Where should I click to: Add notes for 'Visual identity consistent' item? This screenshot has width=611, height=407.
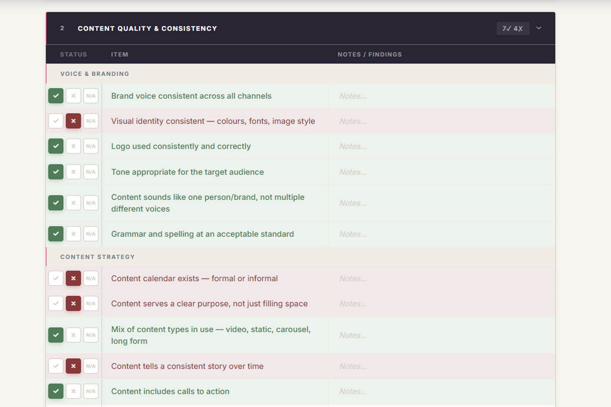442,121
